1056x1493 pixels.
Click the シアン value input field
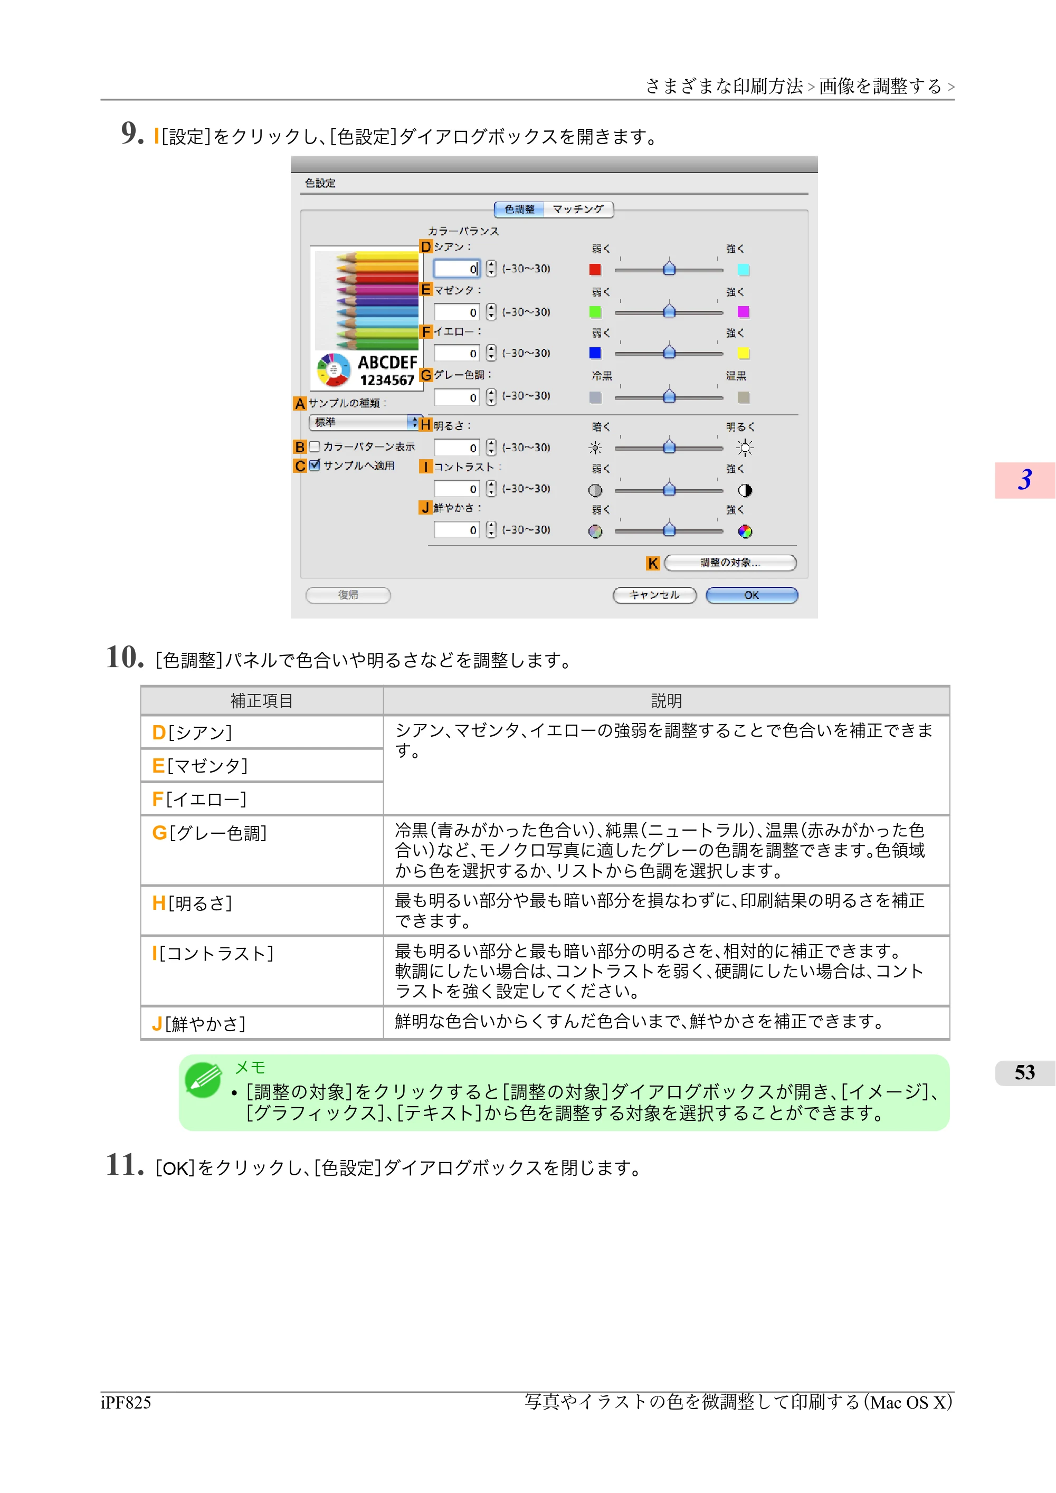click(x=457, y=269)
